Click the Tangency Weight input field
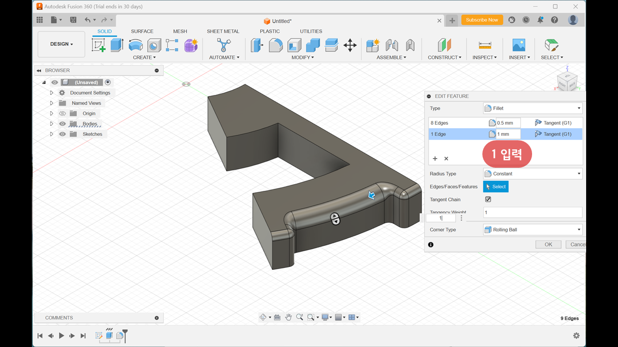The image size is (618, 347). [533, 213]
